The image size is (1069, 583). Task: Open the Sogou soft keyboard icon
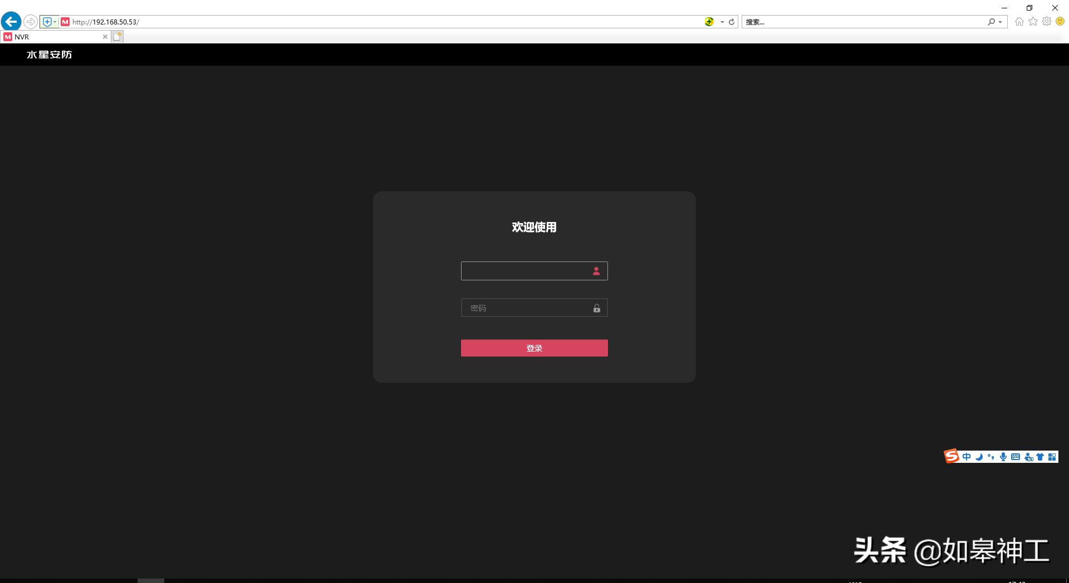(1016, 456)
